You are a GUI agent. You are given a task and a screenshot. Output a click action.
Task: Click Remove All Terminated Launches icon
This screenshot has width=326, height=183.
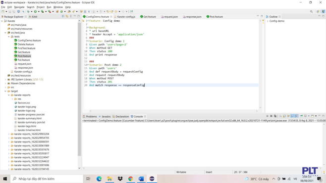pos(275,116)
